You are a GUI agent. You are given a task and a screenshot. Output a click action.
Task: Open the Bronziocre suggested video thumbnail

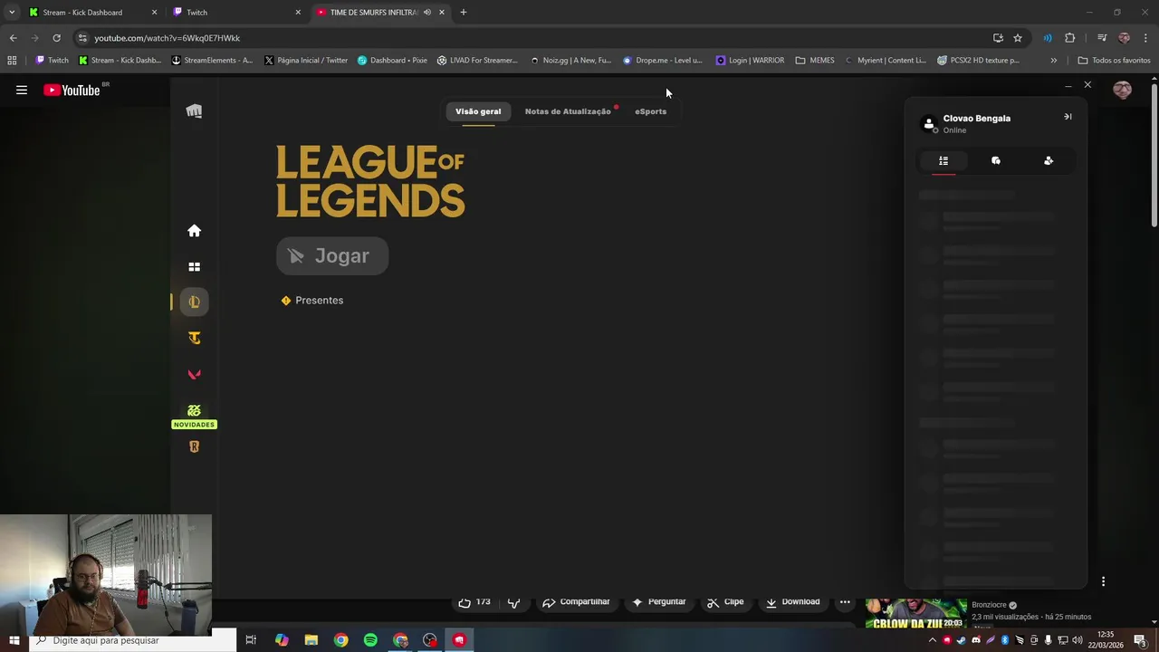[x=916, y=613]
